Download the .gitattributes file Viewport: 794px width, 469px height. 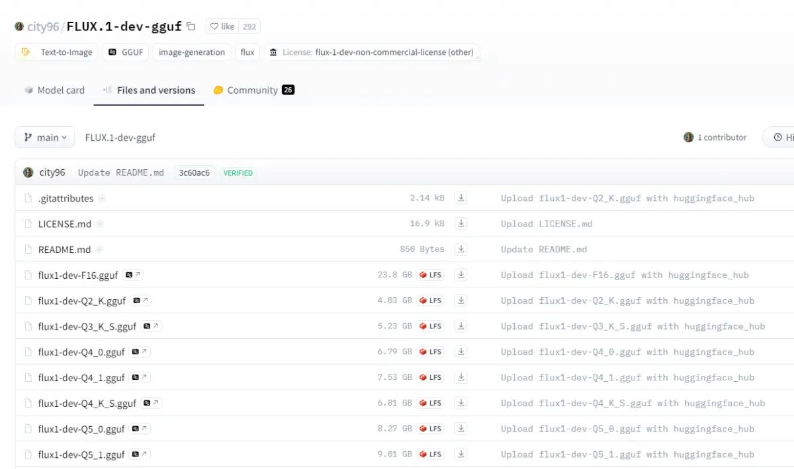coord(461,198)
